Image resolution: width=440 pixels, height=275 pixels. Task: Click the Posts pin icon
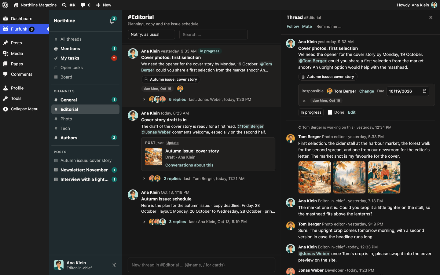(5, 43)
